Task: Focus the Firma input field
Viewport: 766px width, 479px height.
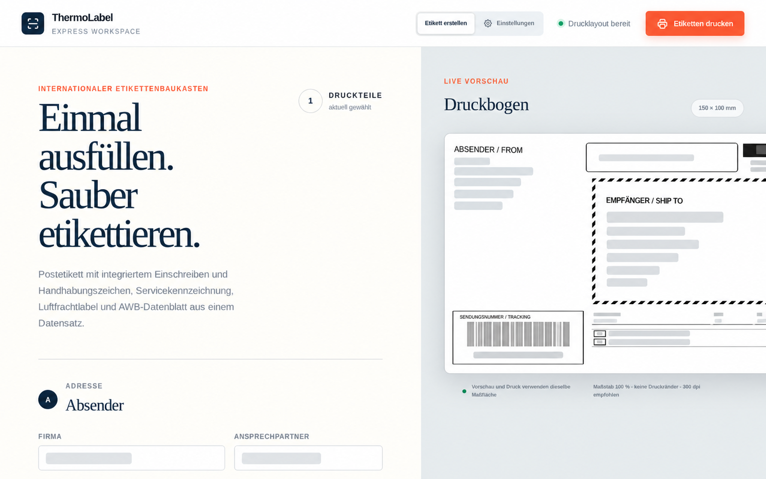Action: pos(131,458)
